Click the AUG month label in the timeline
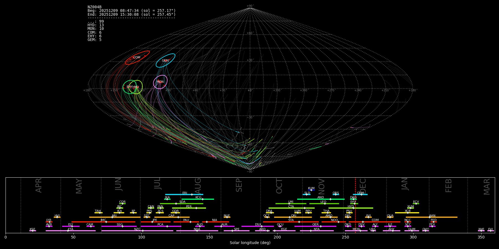Image resolution: width=499 pixels, height=249 pixels. [198, 186]
